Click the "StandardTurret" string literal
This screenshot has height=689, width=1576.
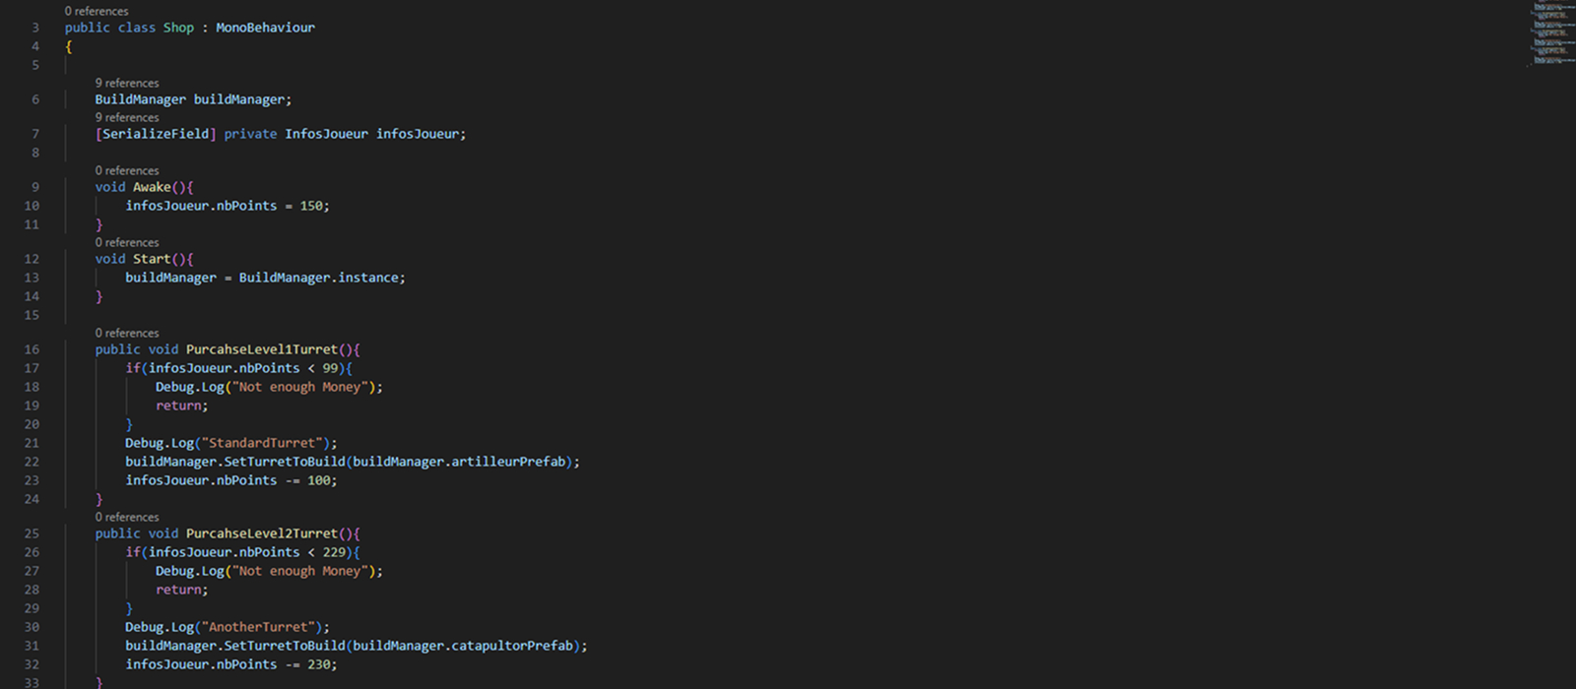click(x=265, y=443)
